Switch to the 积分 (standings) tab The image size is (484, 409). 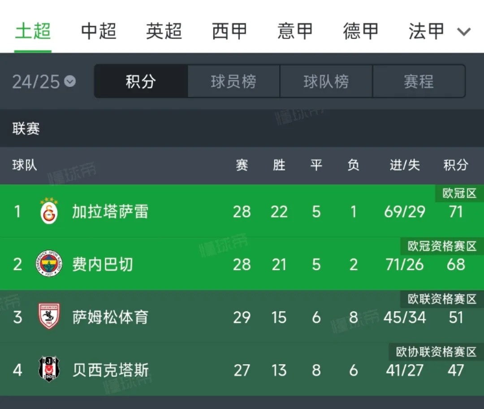140,82
